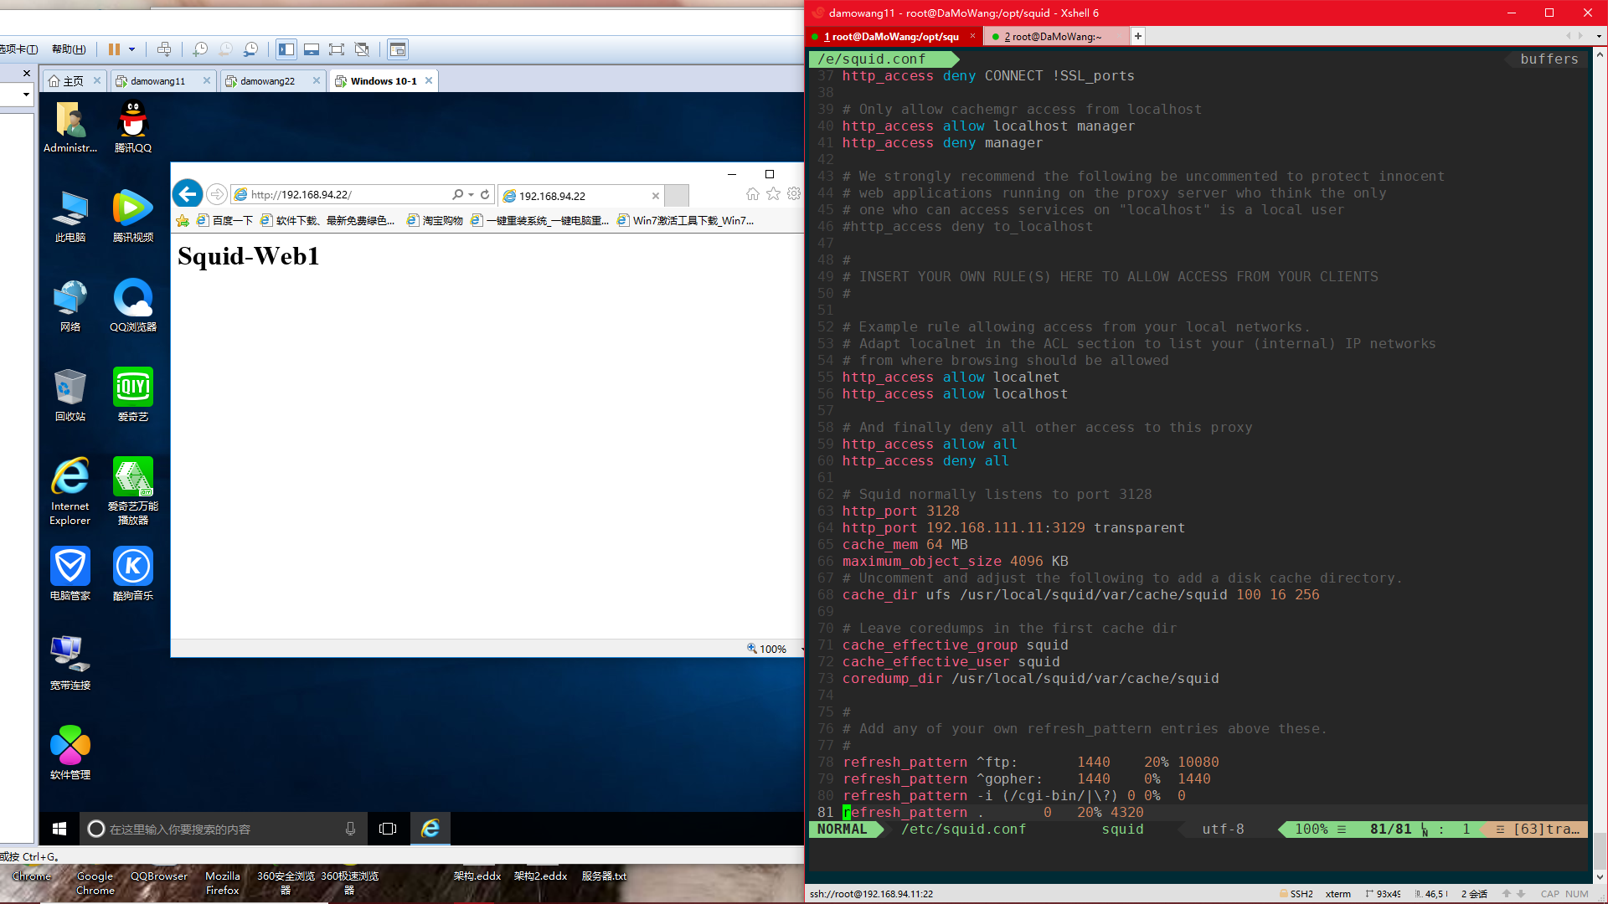Switch to the damowang22 VM tab
This screenshot has width=1608, height=904.
[267, 81]
